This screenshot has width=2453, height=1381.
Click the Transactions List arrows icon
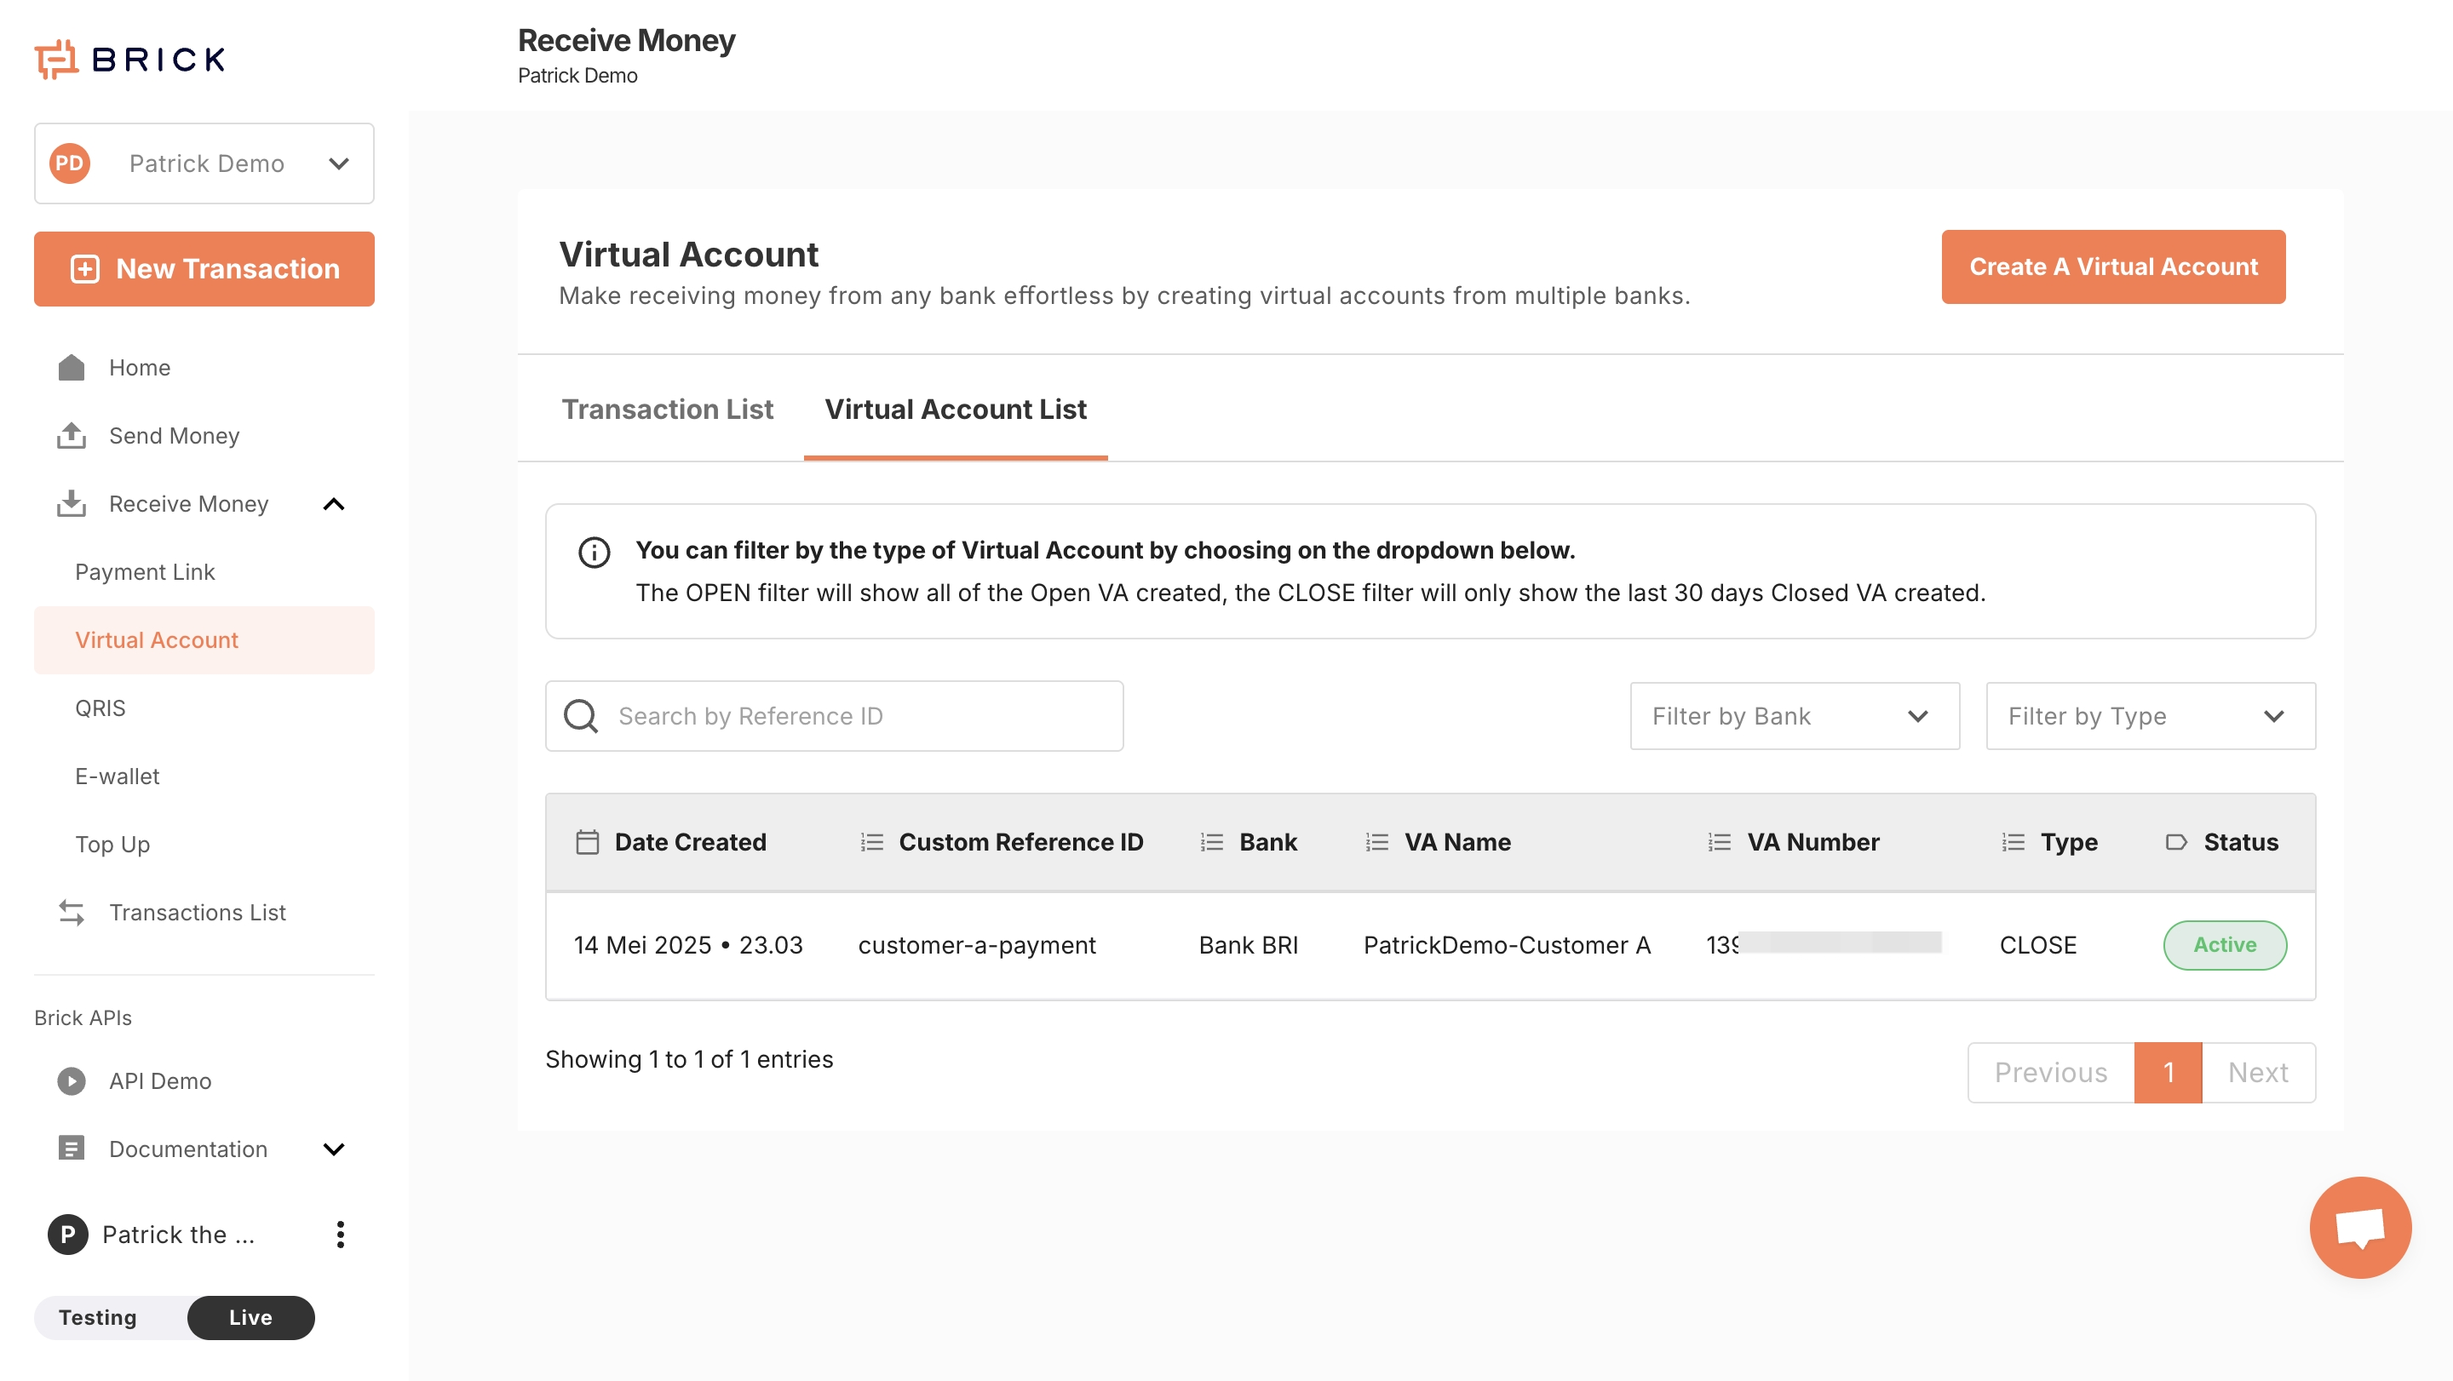(72, 912)
